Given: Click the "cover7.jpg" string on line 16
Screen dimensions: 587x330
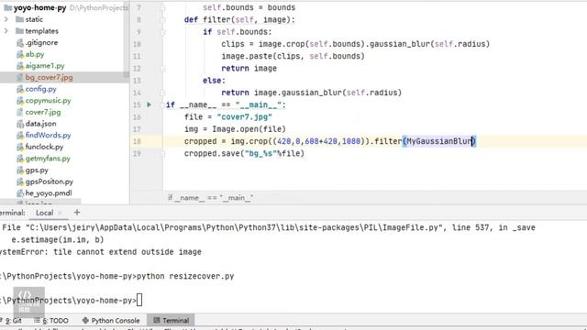Looking at the screenshot, I should (245, 117).
